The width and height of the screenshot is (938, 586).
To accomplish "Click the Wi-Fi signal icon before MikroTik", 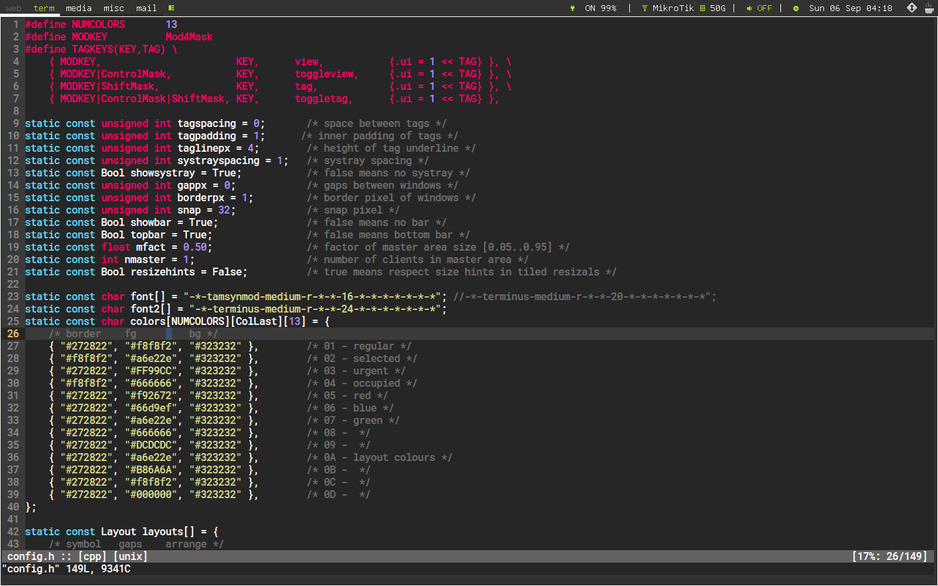I will coord(644,8).
